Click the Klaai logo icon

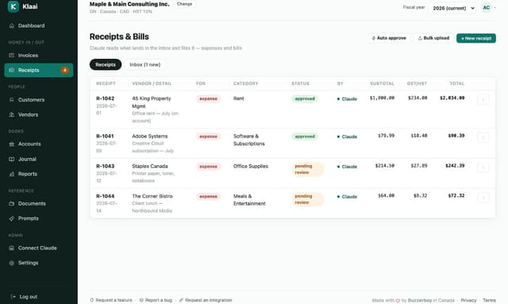pos(13,6)
